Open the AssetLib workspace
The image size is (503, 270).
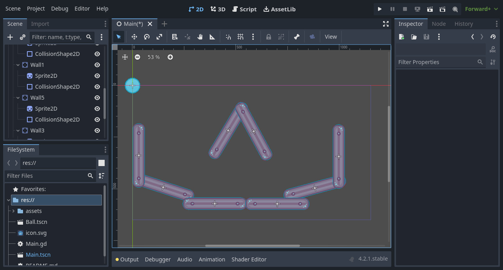point(280,9)
